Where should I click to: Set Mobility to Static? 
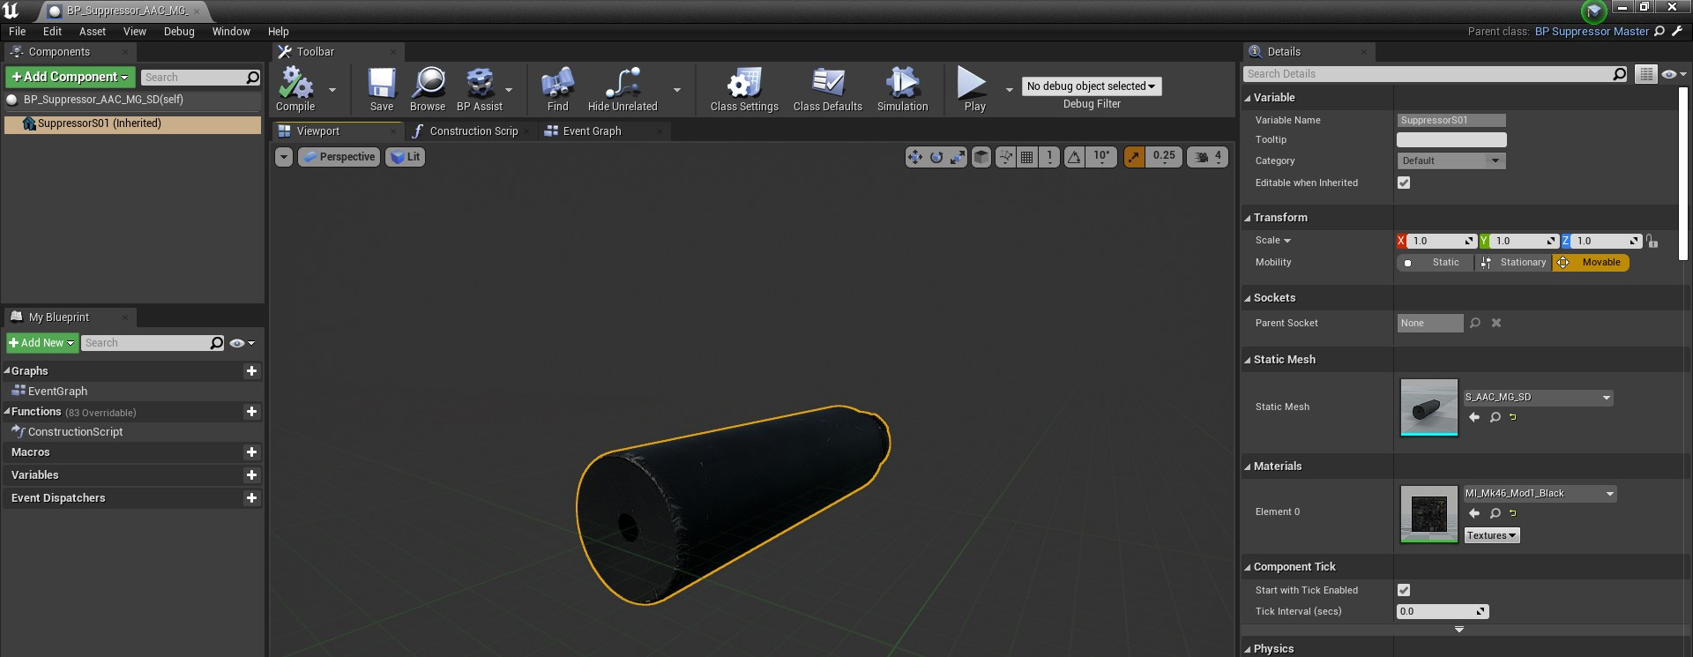coord(1435,263)
